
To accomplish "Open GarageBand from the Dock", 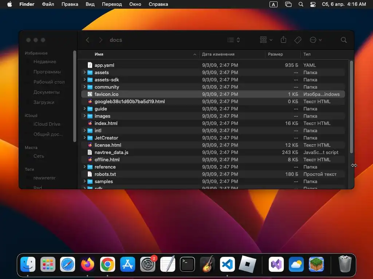I will [207, 264].
